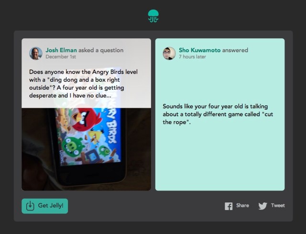
Task: Open Sho Kuwamoto's avatar
Action: pyautogui.click(x=169, y=53)
